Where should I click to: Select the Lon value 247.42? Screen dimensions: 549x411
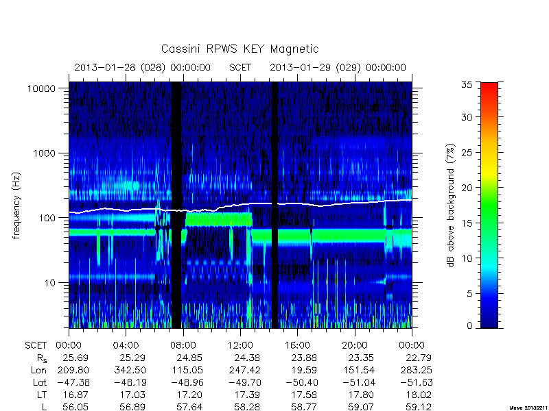tap(245, 370)
